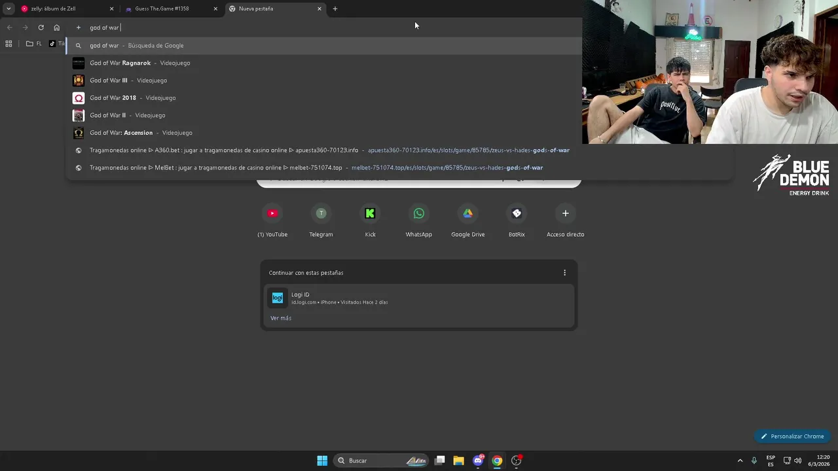Image resolution: width=838 pixels, height=471 pixels.
Task: Choose the God of War Ragnarok suggestion
Action: point(324,63)
